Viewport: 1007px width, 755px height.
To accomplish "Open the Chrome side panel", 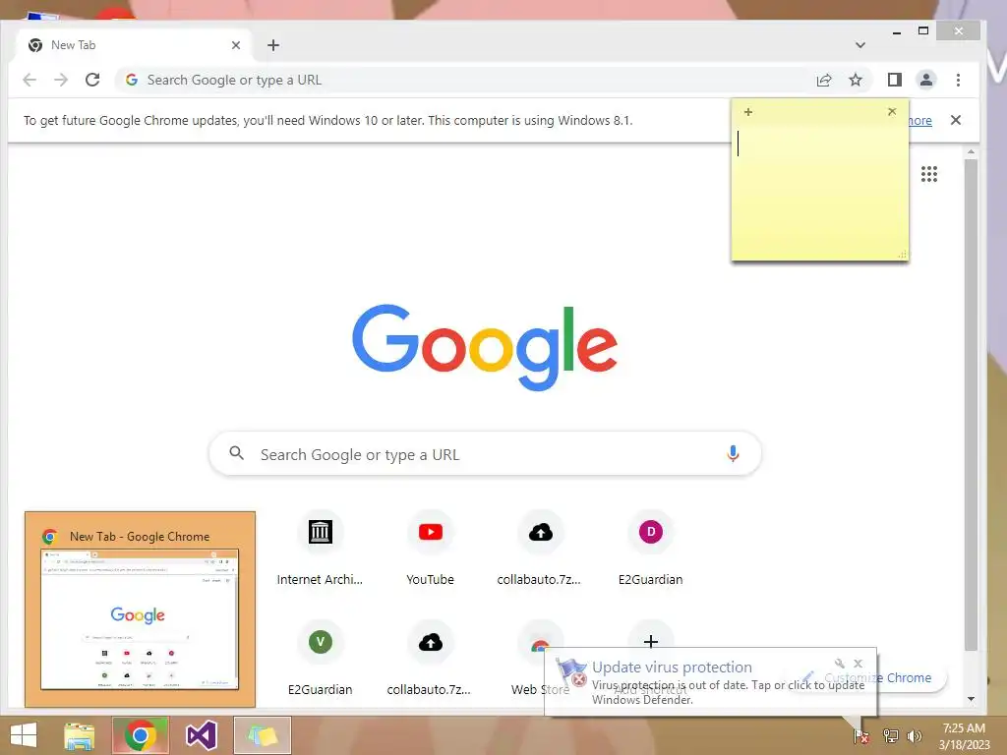I will click(895, 80).
